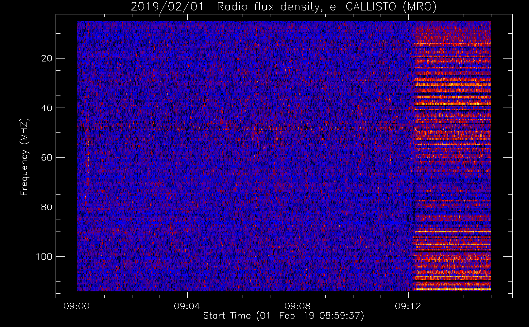
Task: Click the "Start Time (01-Feb-19 08:59:37)" axis label
Action: coord(283,316)
